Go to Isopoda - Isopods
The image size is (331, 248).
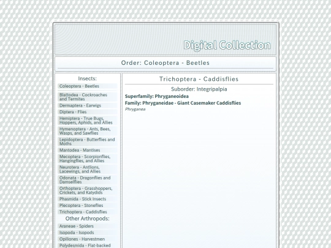(x=88, y=233)
